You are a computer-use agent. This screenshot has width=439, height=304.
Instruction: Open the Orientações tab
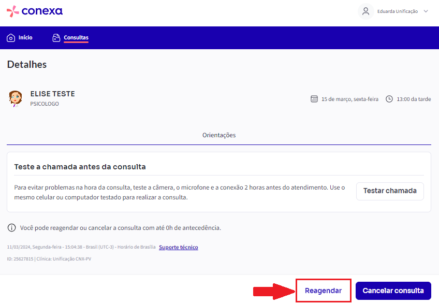pyautogui.click(x=219, y=135)
